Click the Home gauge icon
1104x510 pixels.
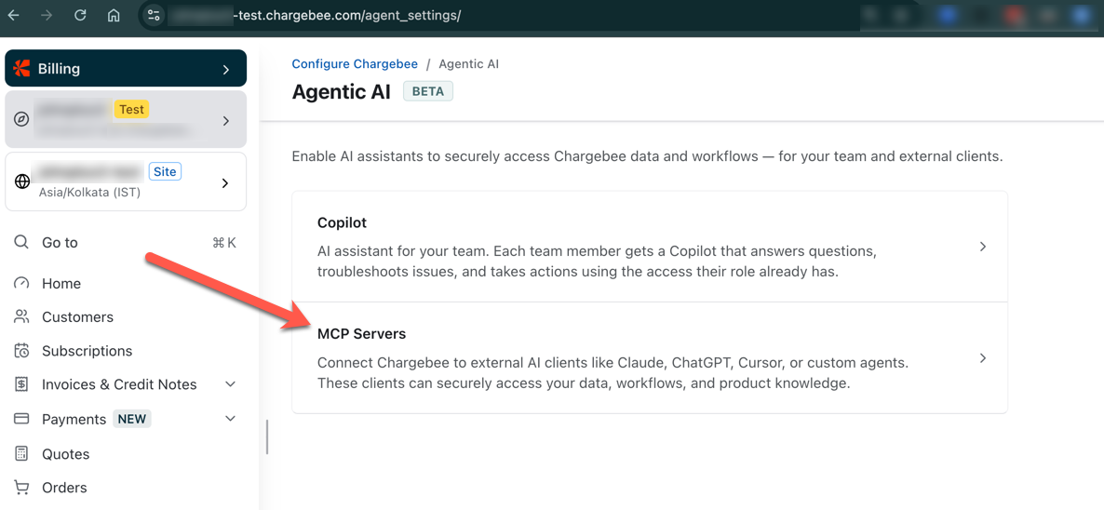point(21,283)
